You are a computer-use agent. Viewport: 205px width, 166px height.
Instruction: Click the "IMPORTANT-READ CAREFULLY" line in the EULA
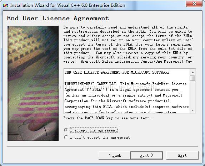pos(125,84)
